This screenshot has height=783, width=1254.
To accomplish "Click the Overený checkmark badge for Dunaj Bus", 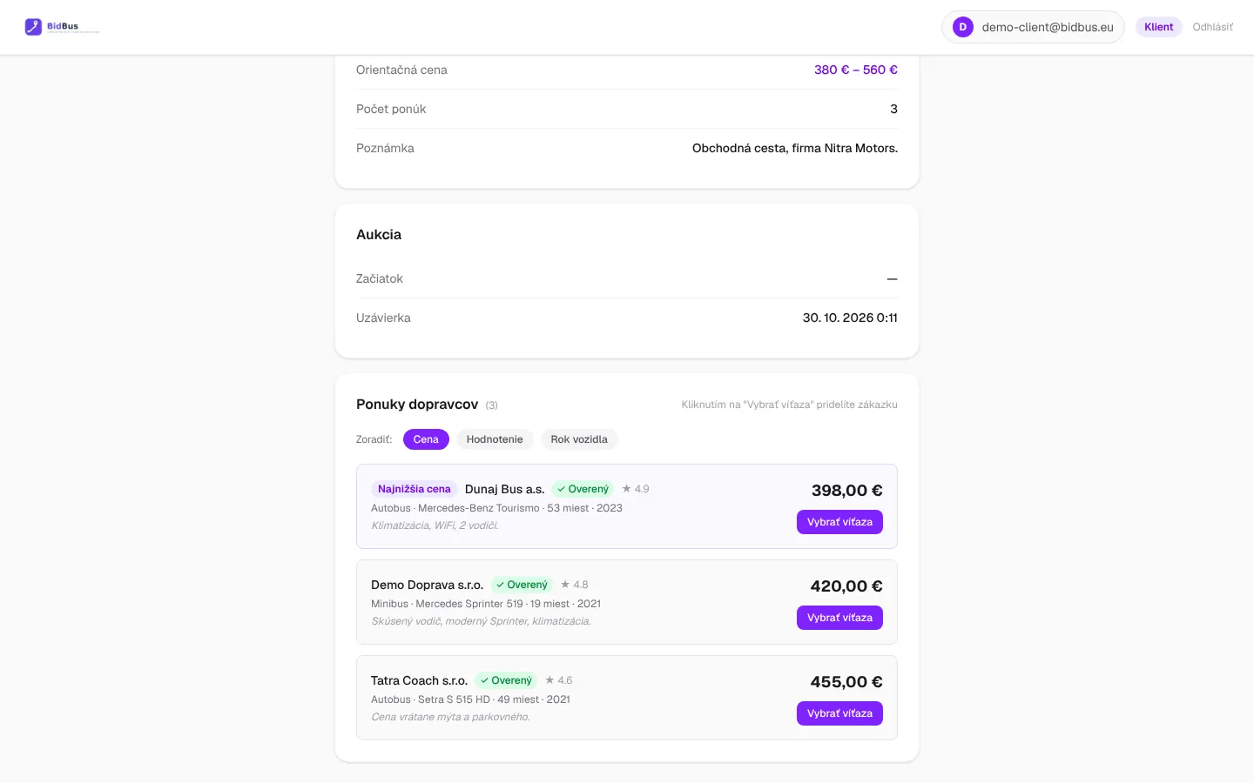I will (583, 489).
